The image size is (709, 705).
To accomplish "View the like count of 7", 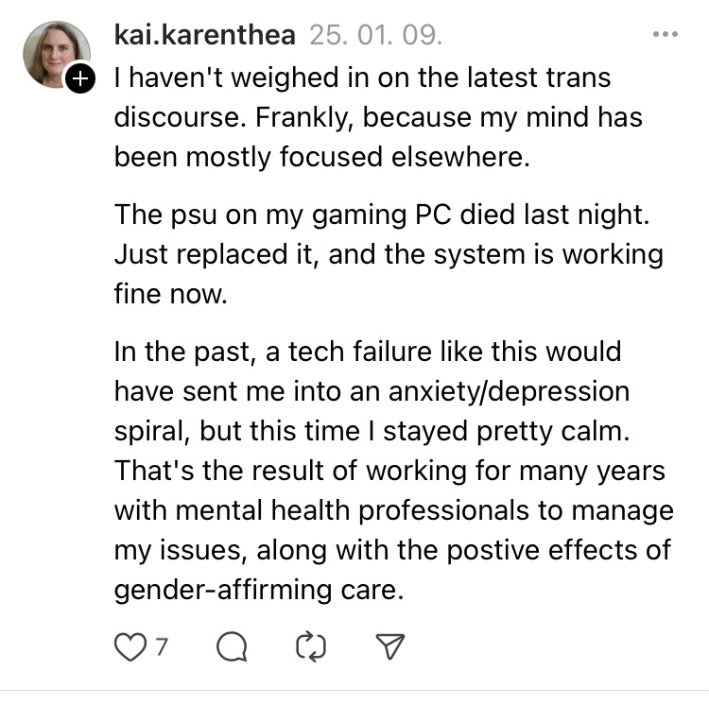I will 162,646.
